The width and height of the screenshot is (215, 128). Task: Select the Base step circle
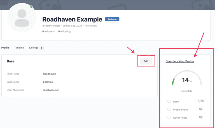169,101
